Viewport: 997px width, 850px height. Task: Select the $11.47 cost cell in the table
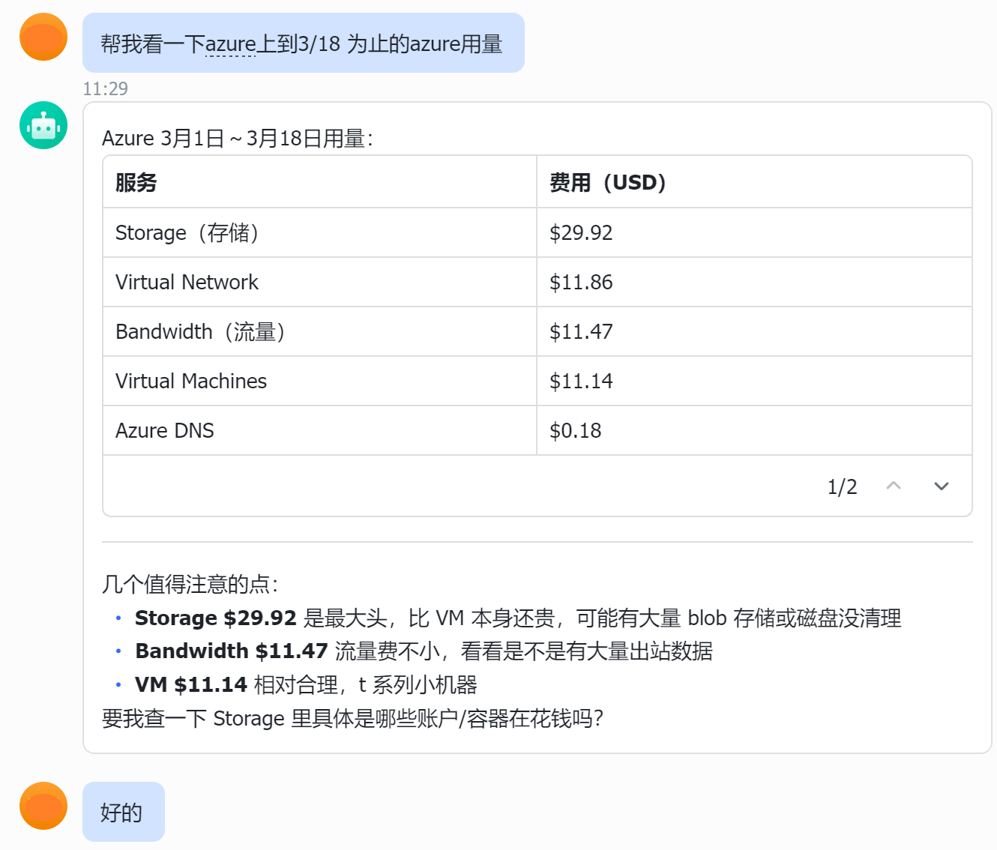pos(754,331)
